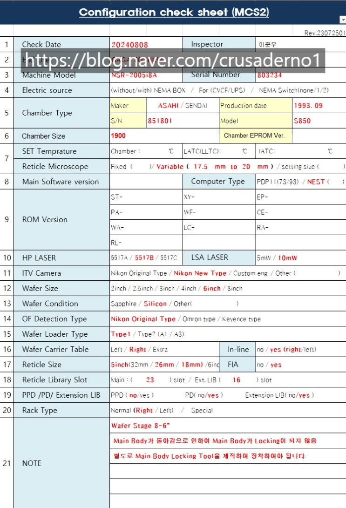Image resolution: width=346 pixels, height=508 pixels.
Task: Click the Chamber Type label cell
Action: [61, 113]
